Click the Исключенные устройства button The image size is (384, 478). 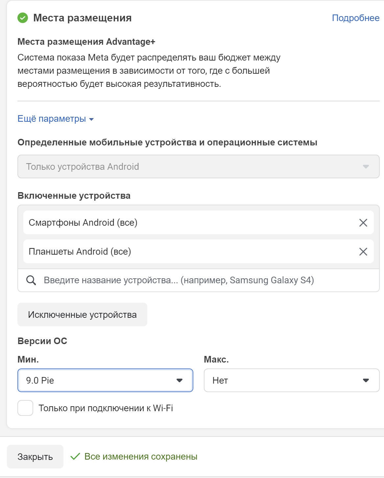coord(82,314)
